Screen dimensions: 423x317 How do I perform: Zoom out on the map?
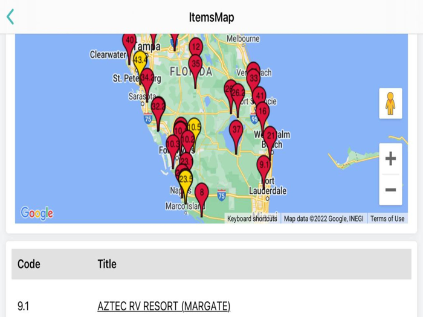pyautogui.click(x=390, y=190)
